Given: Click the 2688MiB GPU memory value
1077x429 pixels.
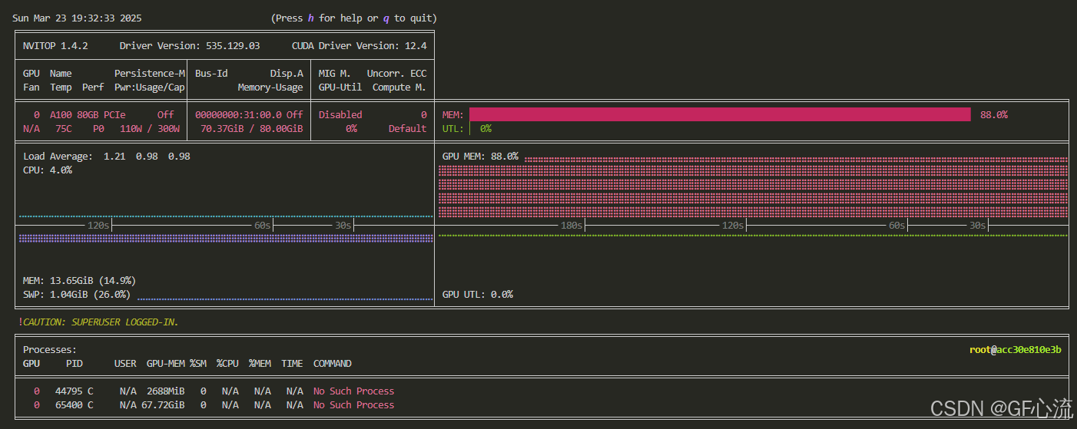Looking at the screenshot, I should (x=166, y=391).
